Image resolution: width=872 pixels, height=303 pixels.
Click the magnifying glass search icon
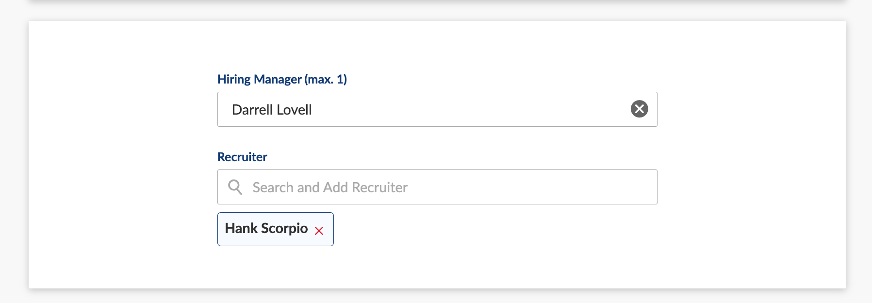click(235, 187)
